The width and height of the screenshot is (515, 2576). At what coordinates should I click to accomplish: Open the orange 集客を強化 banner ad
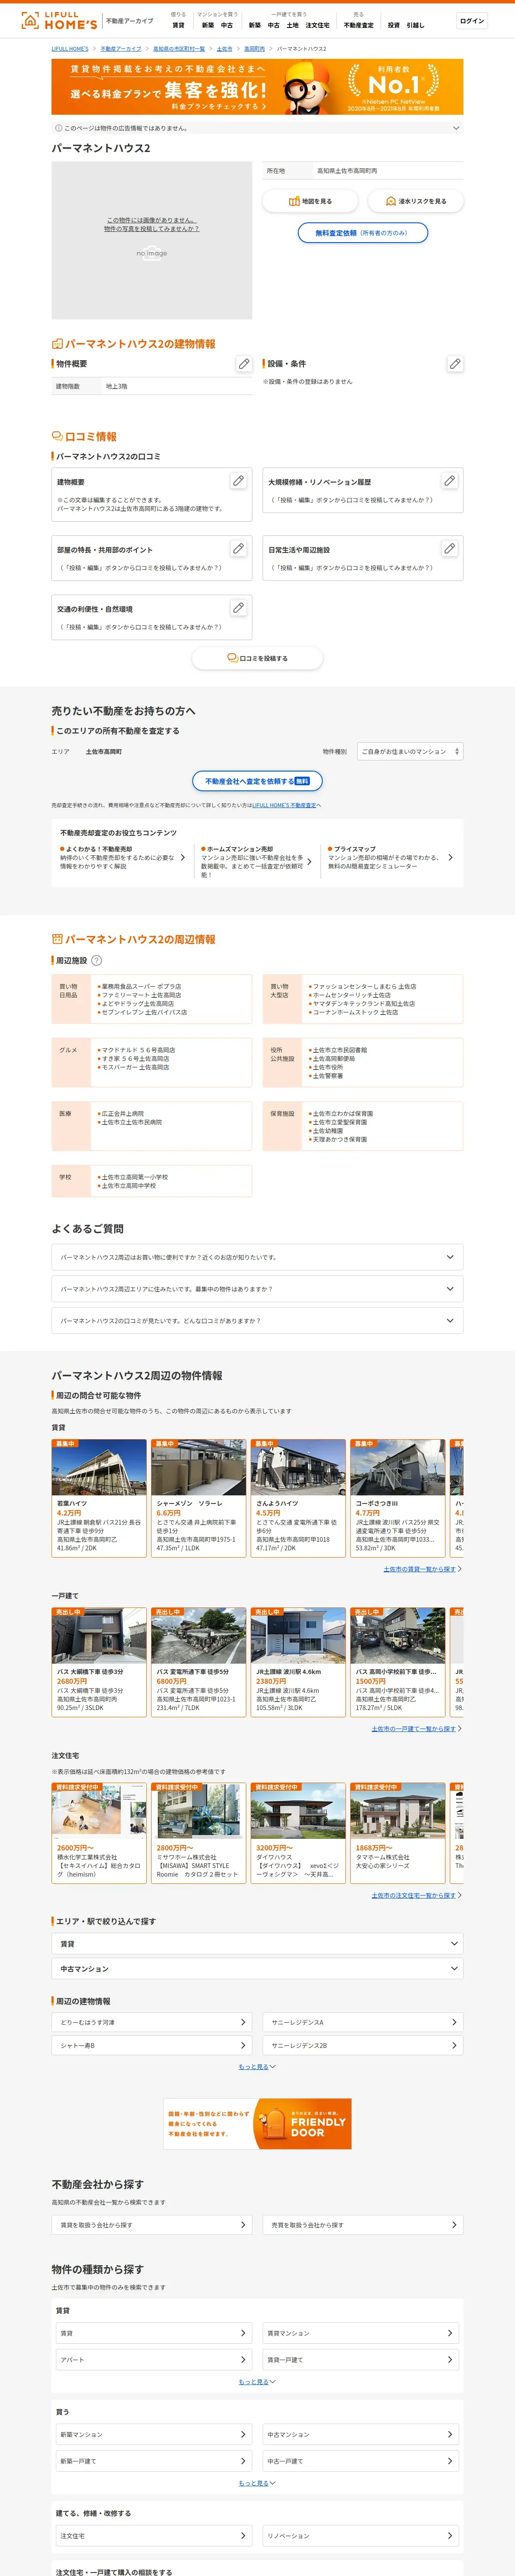click(257, 87)
